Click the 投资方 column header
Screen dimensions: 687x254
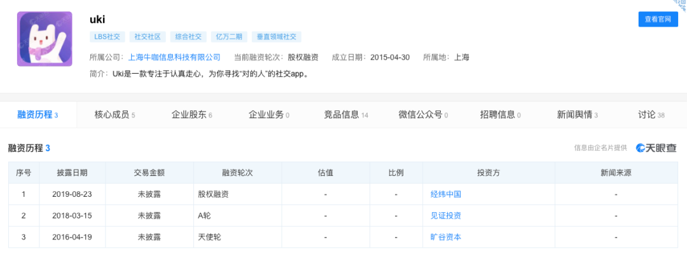coord(489,173)
